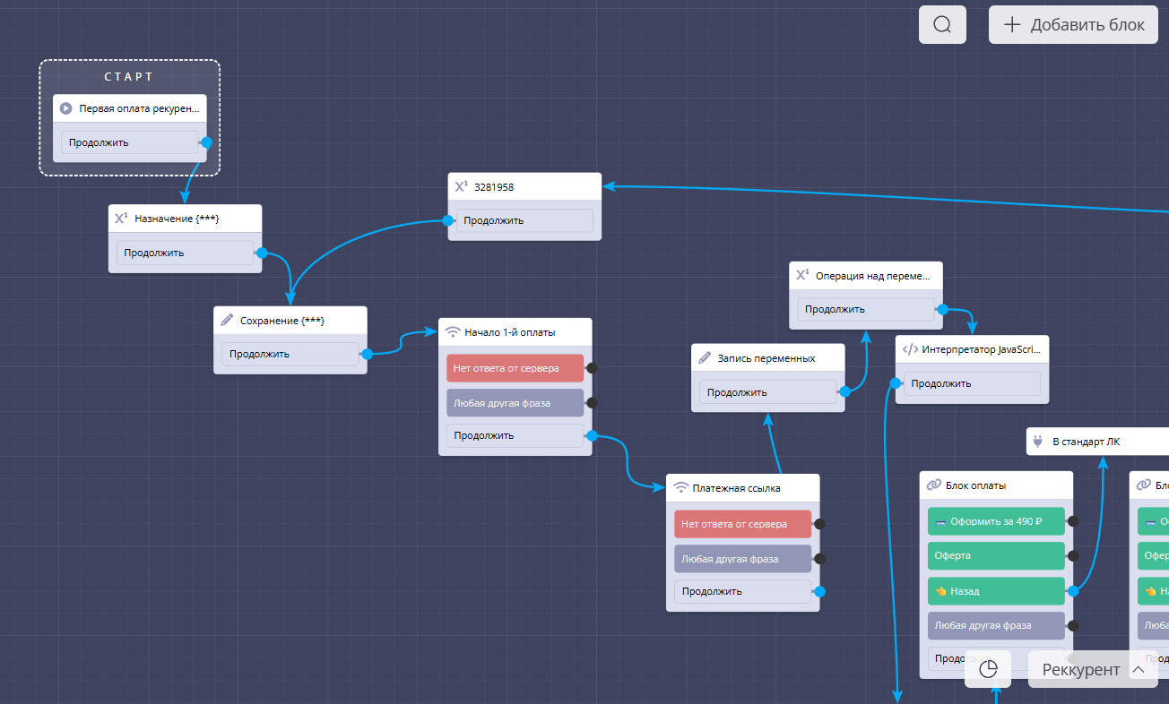The image size is (1169, 704).
Task: Click the play icon in 'Первая оплата' block
Action: [66, 108]
